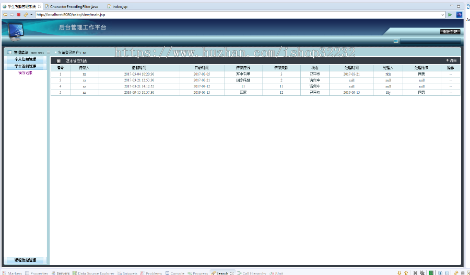Maximize the editor area
470x275 pixels.
point(459,6)
